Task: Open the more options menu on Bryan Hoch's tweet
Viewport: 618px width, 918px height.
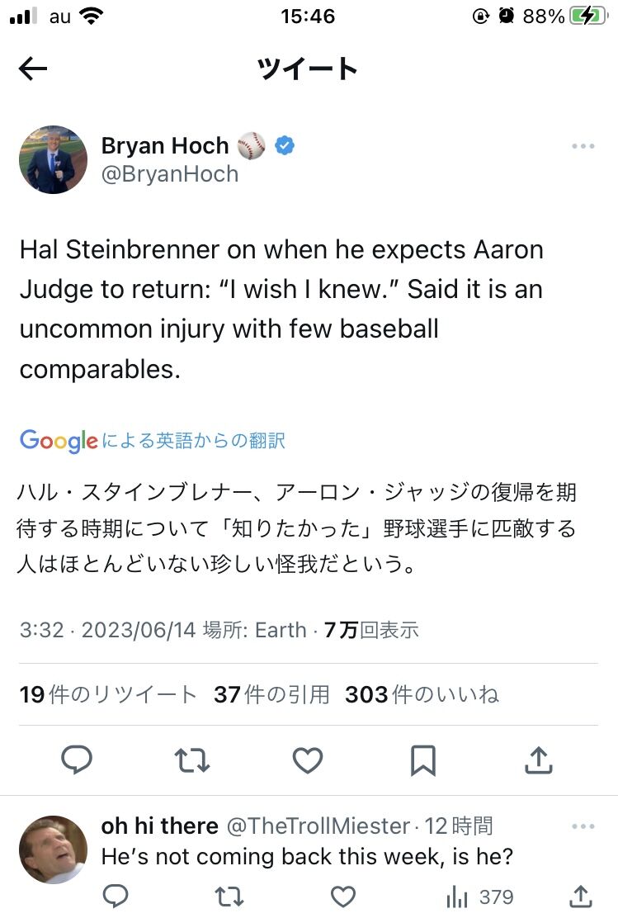Action: (583, 146)
